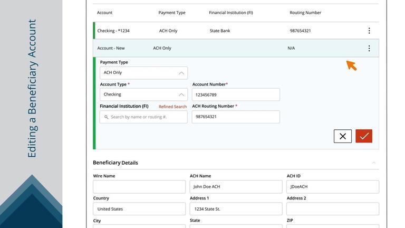Edit the ACH ID field
The height and width of the screenshot is (228, 405).
(x=332, y=187)
